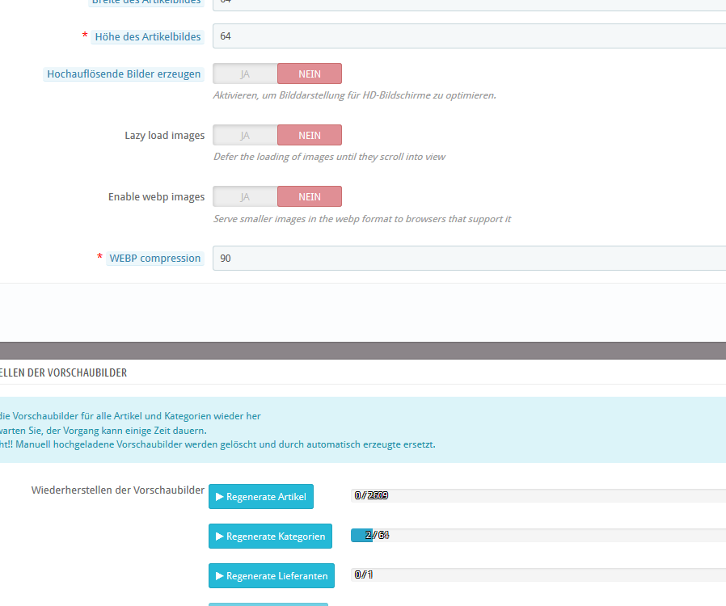Enable Hochauflösende Bilder erzeugen with JA
The width and height of the screenshot is (726, 606).
(x=245, y=74)
